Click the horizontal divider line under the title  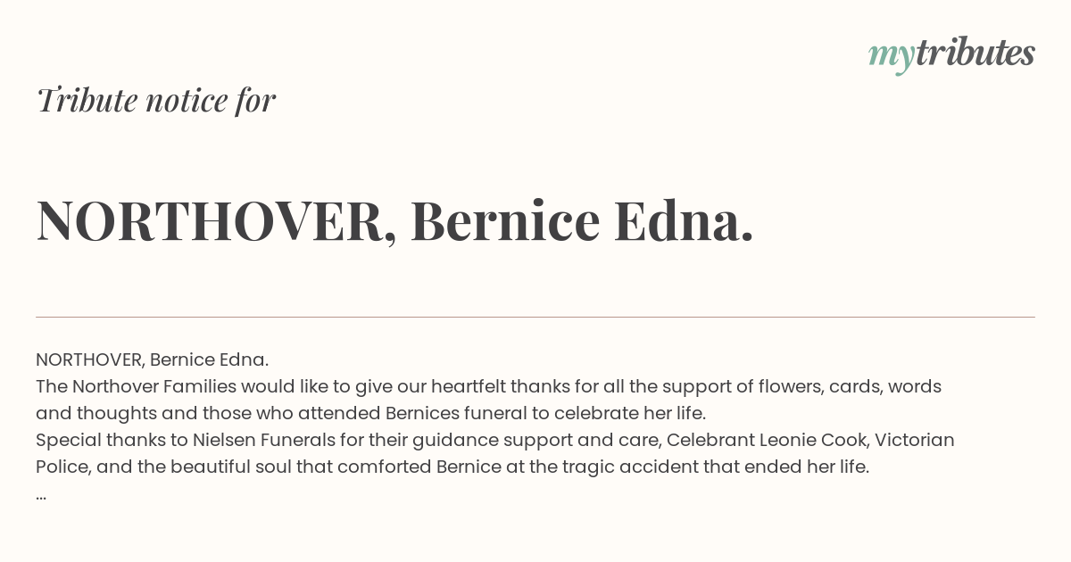(535, 317)
